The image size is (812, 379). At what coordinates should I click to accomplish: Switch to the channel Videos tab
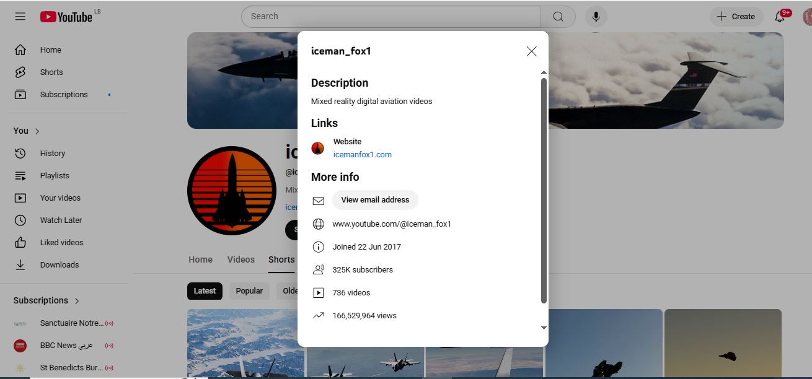coord(241,259)
